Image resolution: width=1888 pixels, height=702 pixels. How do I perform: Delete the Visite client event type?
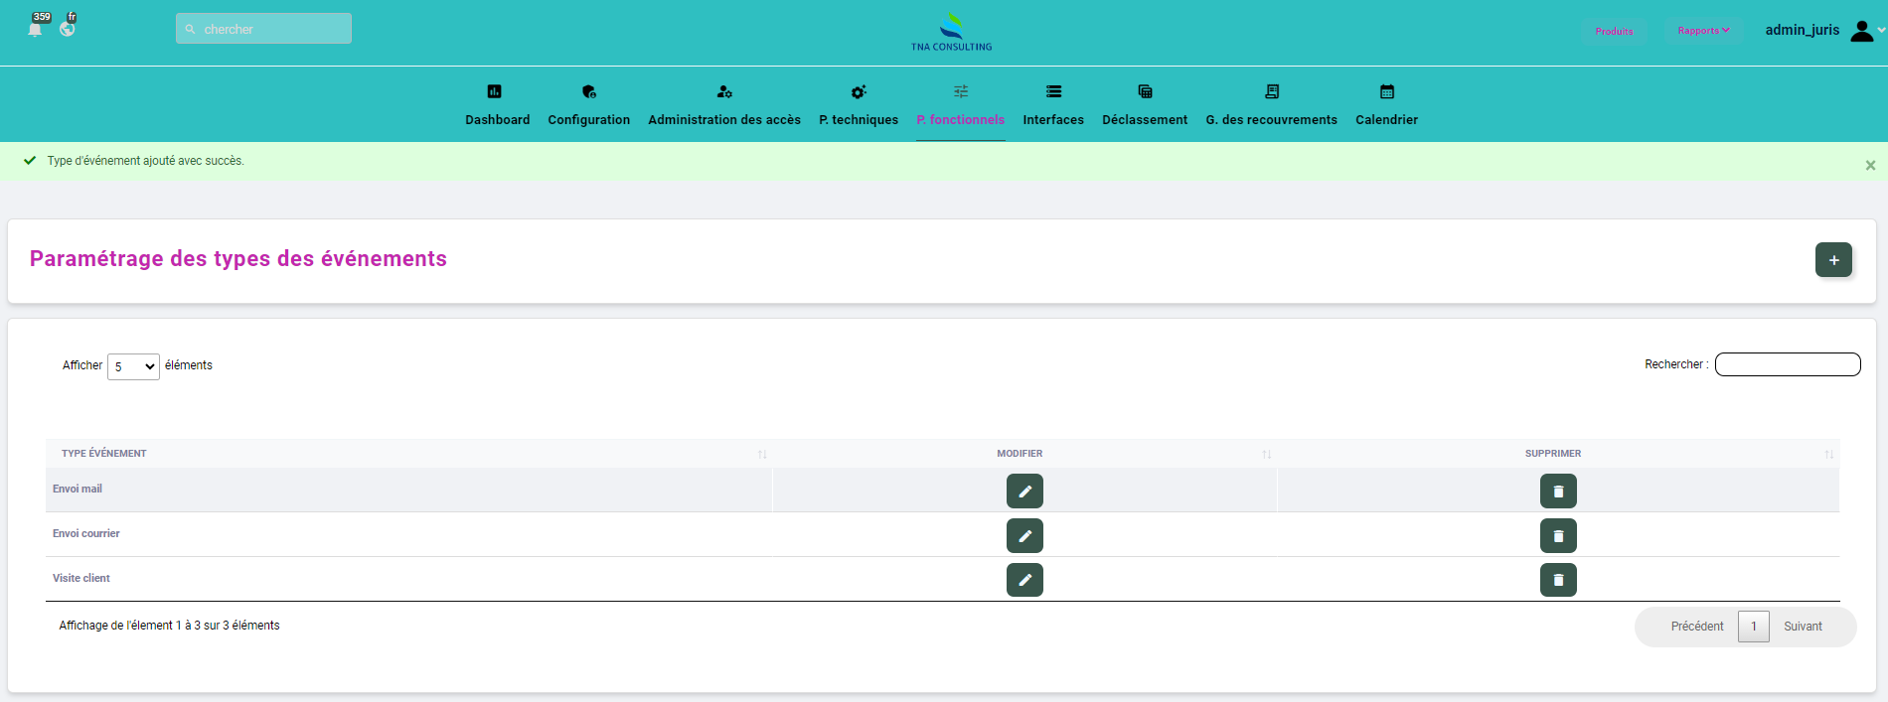(x=1558, y=580)
